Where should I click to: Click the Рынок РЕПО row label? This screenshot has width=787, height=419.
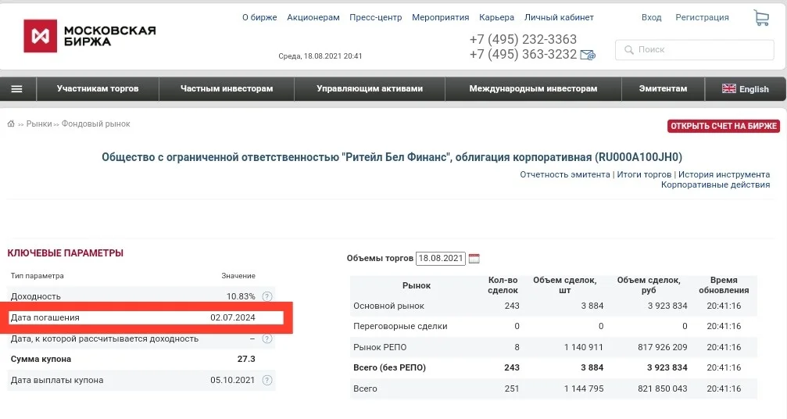[380, 347]
